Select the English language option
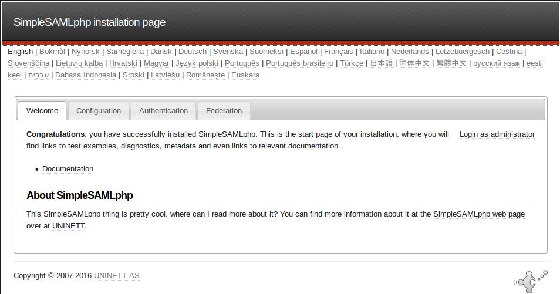 click(x=21, y=52)
